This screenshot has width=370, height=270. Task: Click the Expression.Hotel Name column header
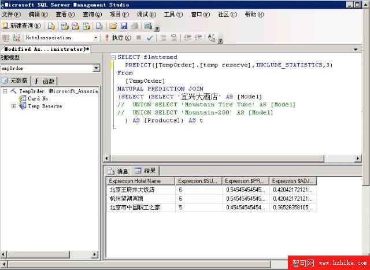(x=140, y=181)
